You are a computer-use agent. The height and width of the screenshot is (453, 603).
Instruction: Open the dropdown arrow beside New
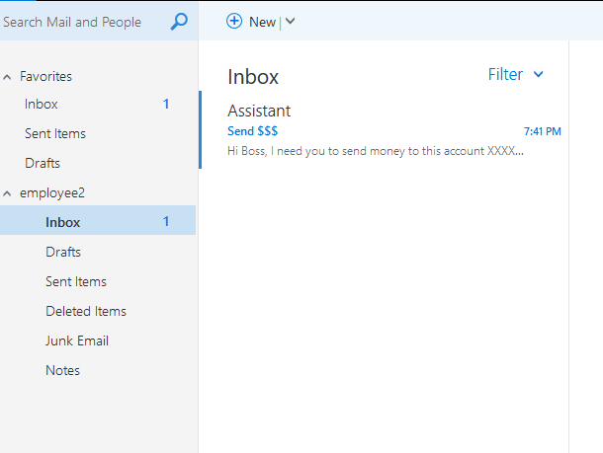click(x=291, y=22)
